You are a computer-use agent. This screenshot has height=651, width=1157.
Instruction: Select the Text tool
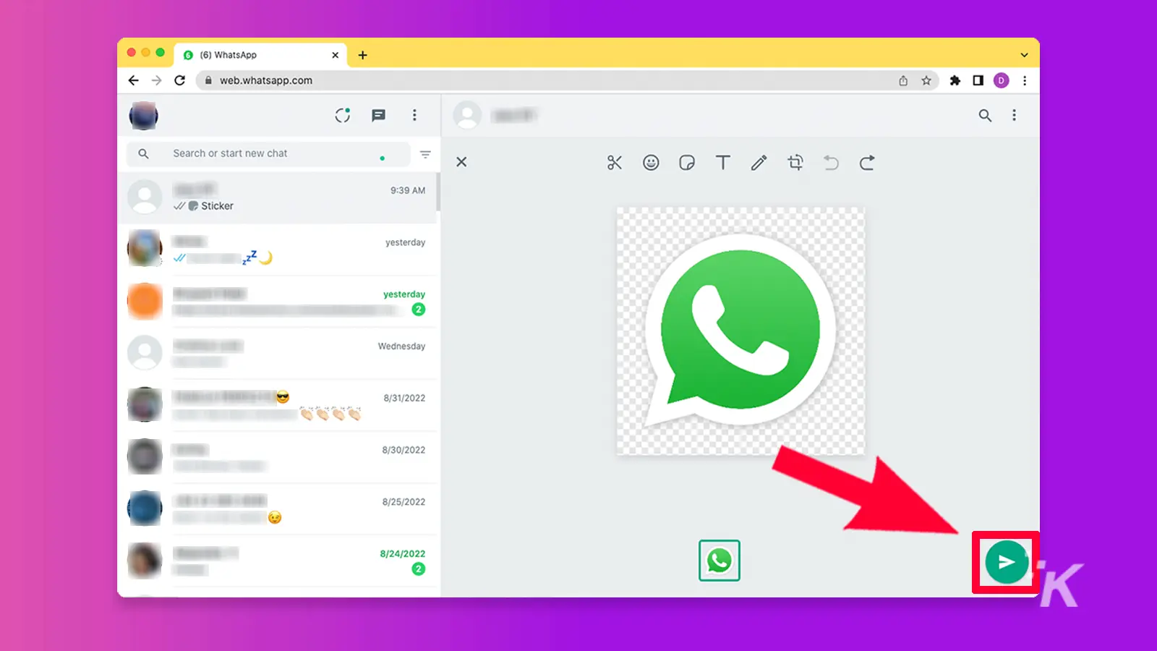coord(723,163)
